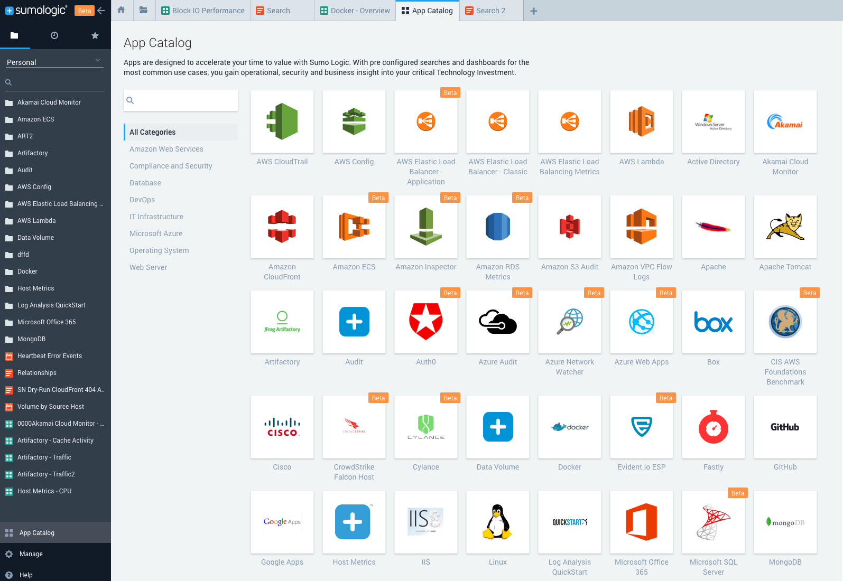The width and height of the screenshot is (843, 581).
Task: Filter by Operating System category
Action: click(x=159, y=250)
